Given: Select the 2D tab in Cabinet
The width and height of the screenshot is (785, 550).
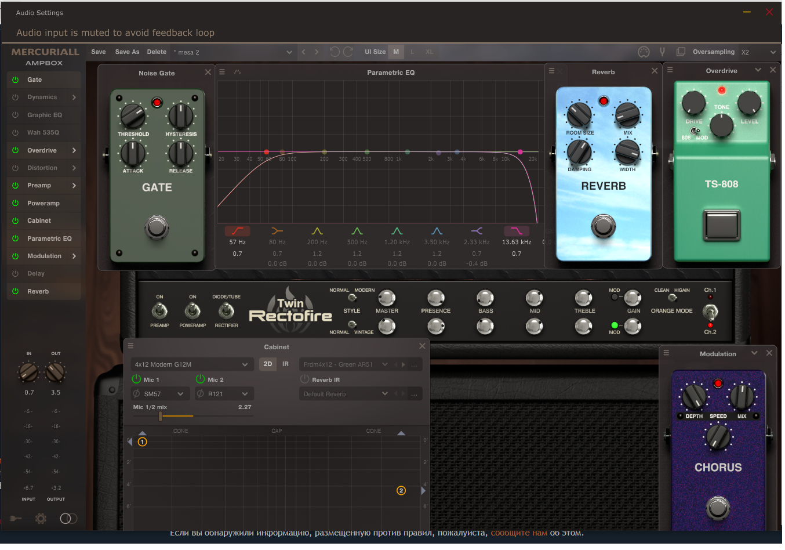Looking at the screenshot, I should coord(268,364).
